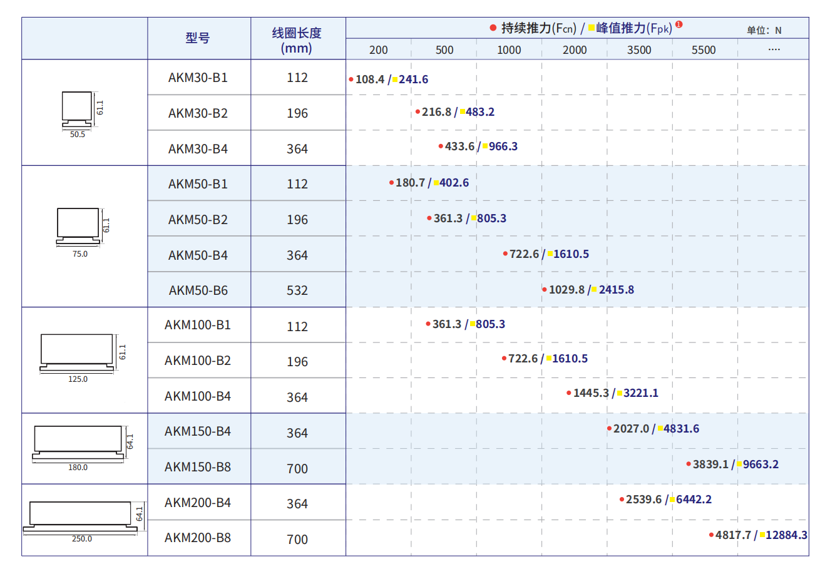Viewport: 835px width, 564px height.
Task: Select the 线圈长度 (mm) column header
Action: point(297,40)
